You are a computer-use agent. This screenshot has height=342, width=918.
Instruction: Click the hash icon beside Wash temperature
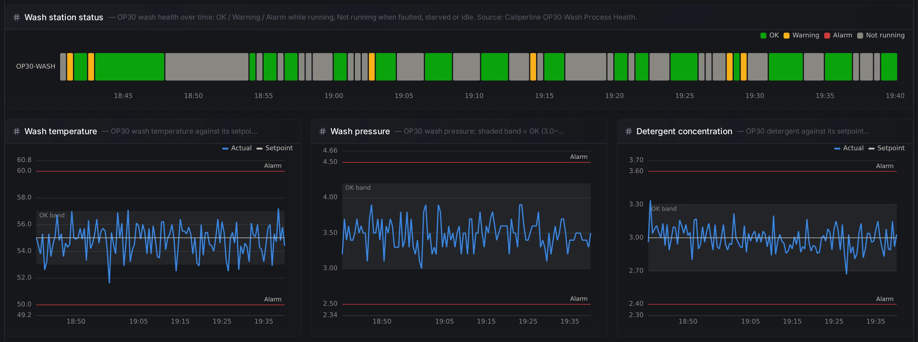tap(16, 131)
